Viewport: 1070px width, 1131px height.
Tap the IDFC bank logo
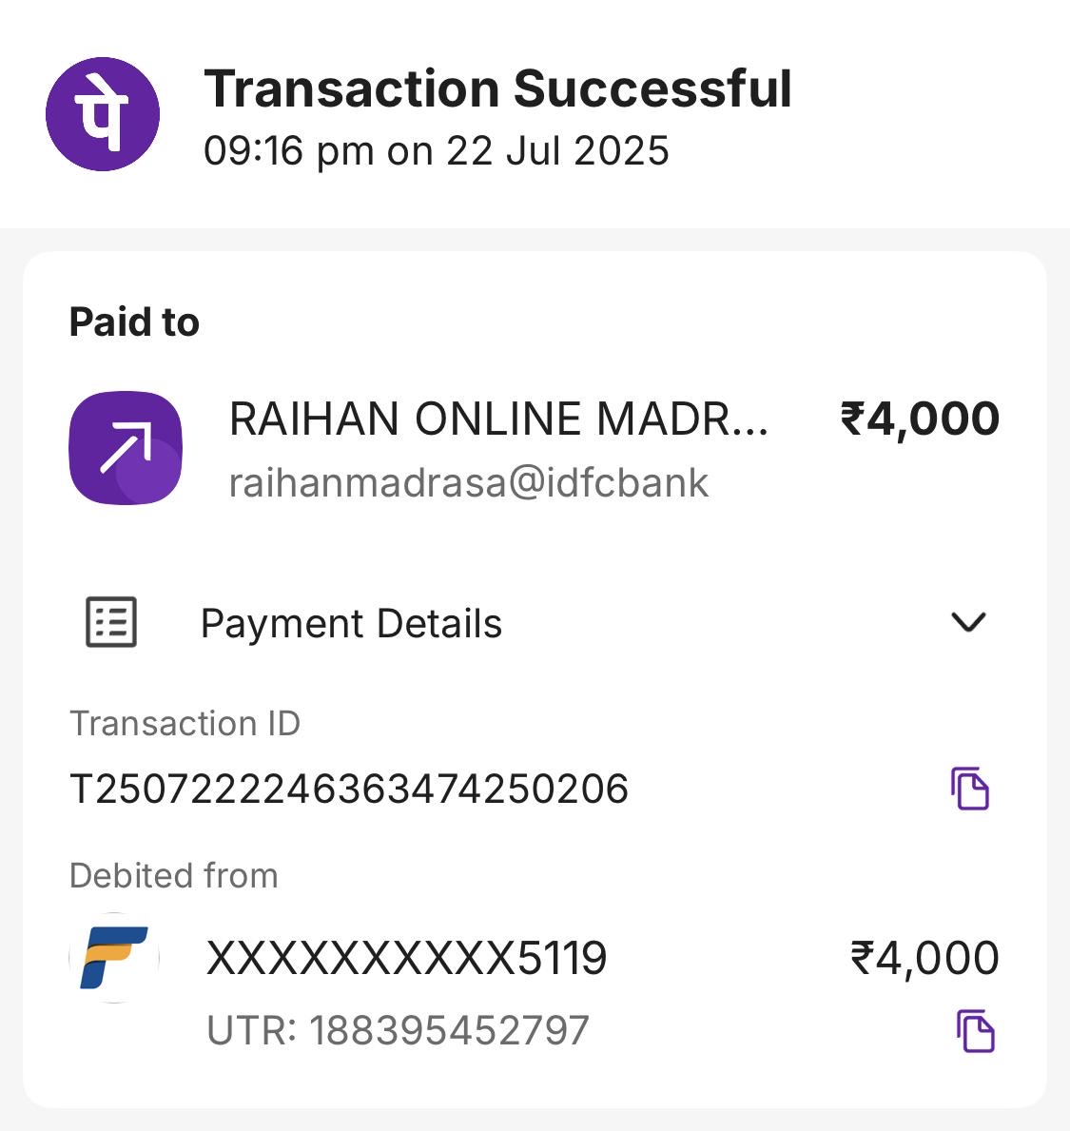click(114, 958)
